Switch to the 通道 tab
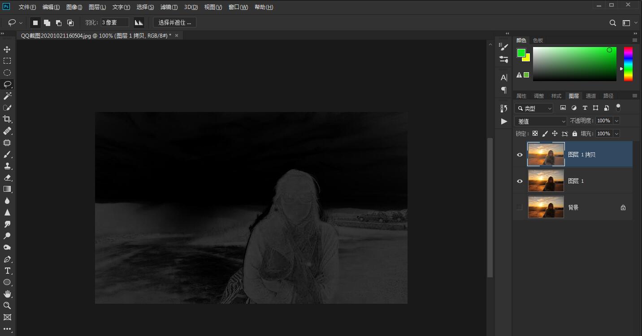This screenshot has height=336, width=642. [x=591, y=96]
